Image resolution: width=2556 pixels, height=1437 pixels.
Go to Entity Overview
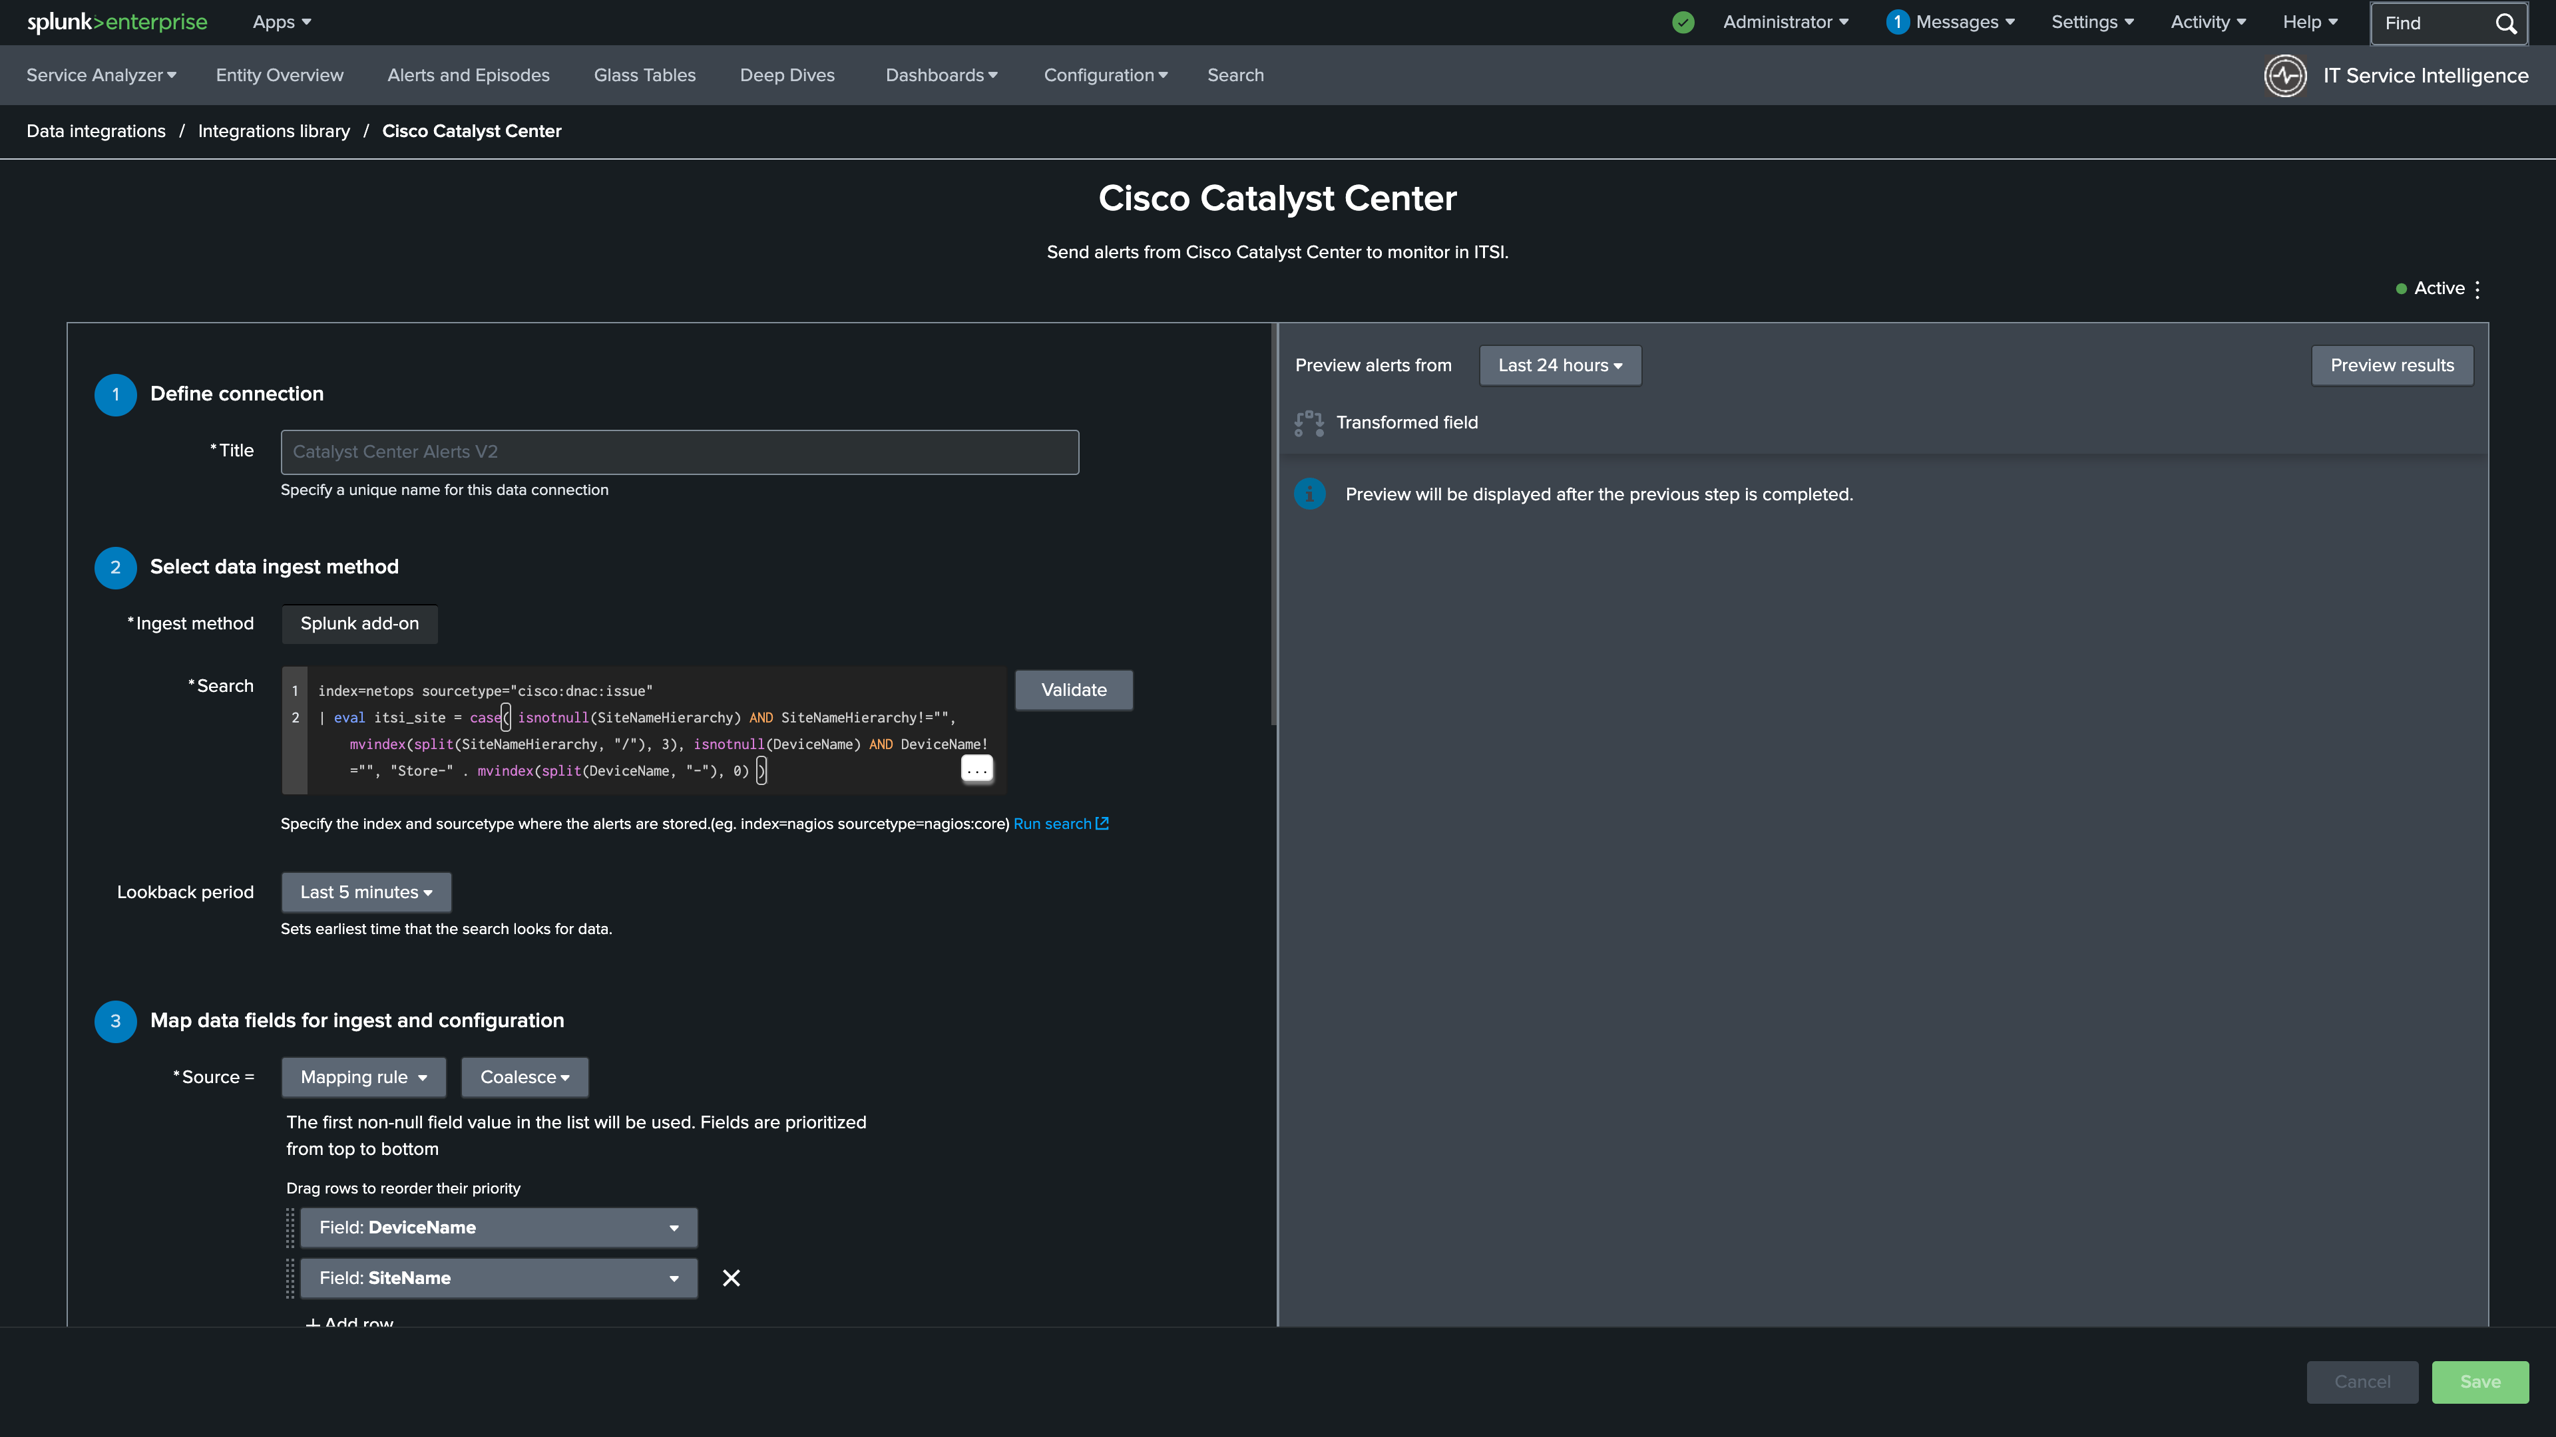(x=280, y=75)
